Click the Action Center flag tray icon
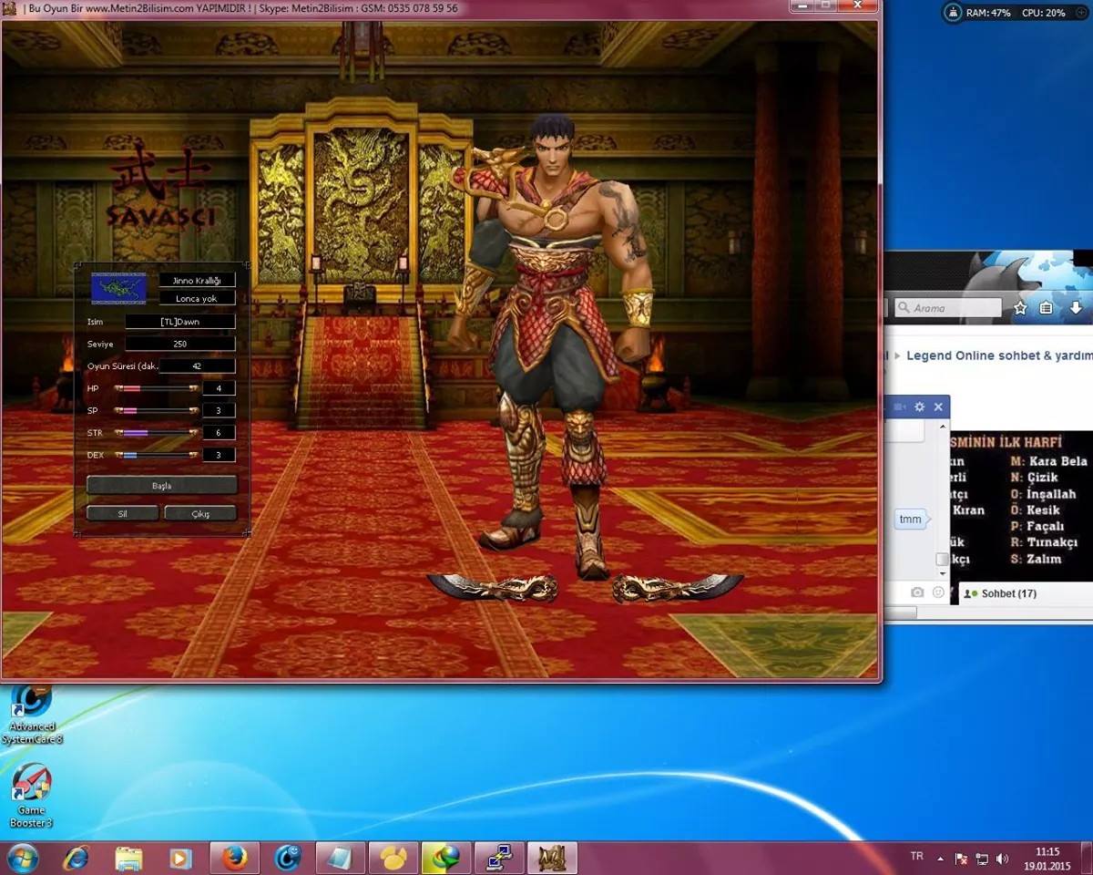This screenshot has width=1093, height=875. point(961,859)
